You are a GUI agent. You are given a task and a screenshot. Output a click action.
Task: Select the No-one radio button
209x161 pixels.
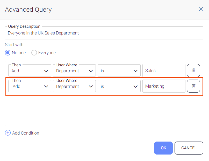[x=8, y=53]
